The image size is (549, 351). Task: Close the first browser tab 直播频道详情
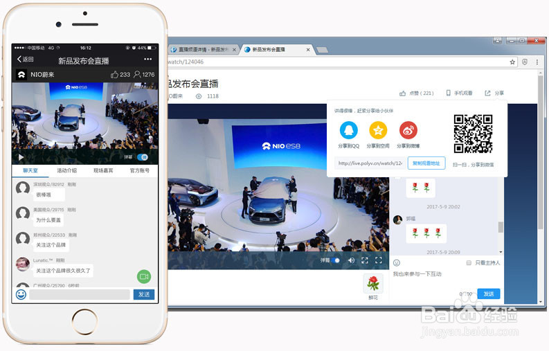234,50
